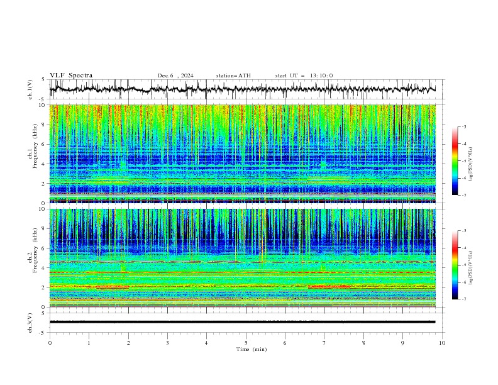Click time axis tick label "0"

(x=50, y=343)
